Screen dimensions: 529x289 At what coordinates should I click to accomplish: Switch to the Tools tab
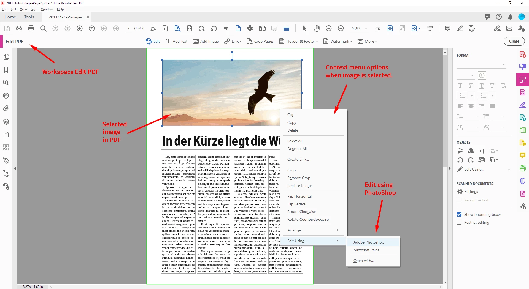tap(29, 17)
